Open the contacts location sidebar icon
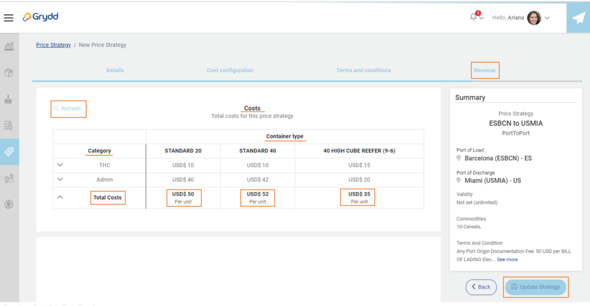 tap(9, 178)
